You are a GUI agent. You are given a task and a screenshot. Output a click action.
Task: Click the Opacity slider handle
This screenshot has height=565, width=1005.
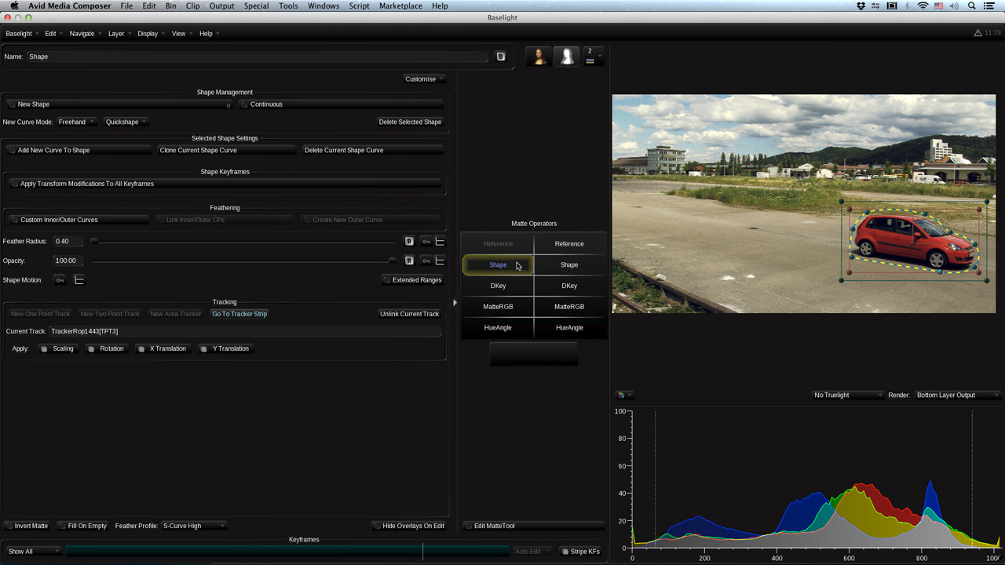[393, 261]
